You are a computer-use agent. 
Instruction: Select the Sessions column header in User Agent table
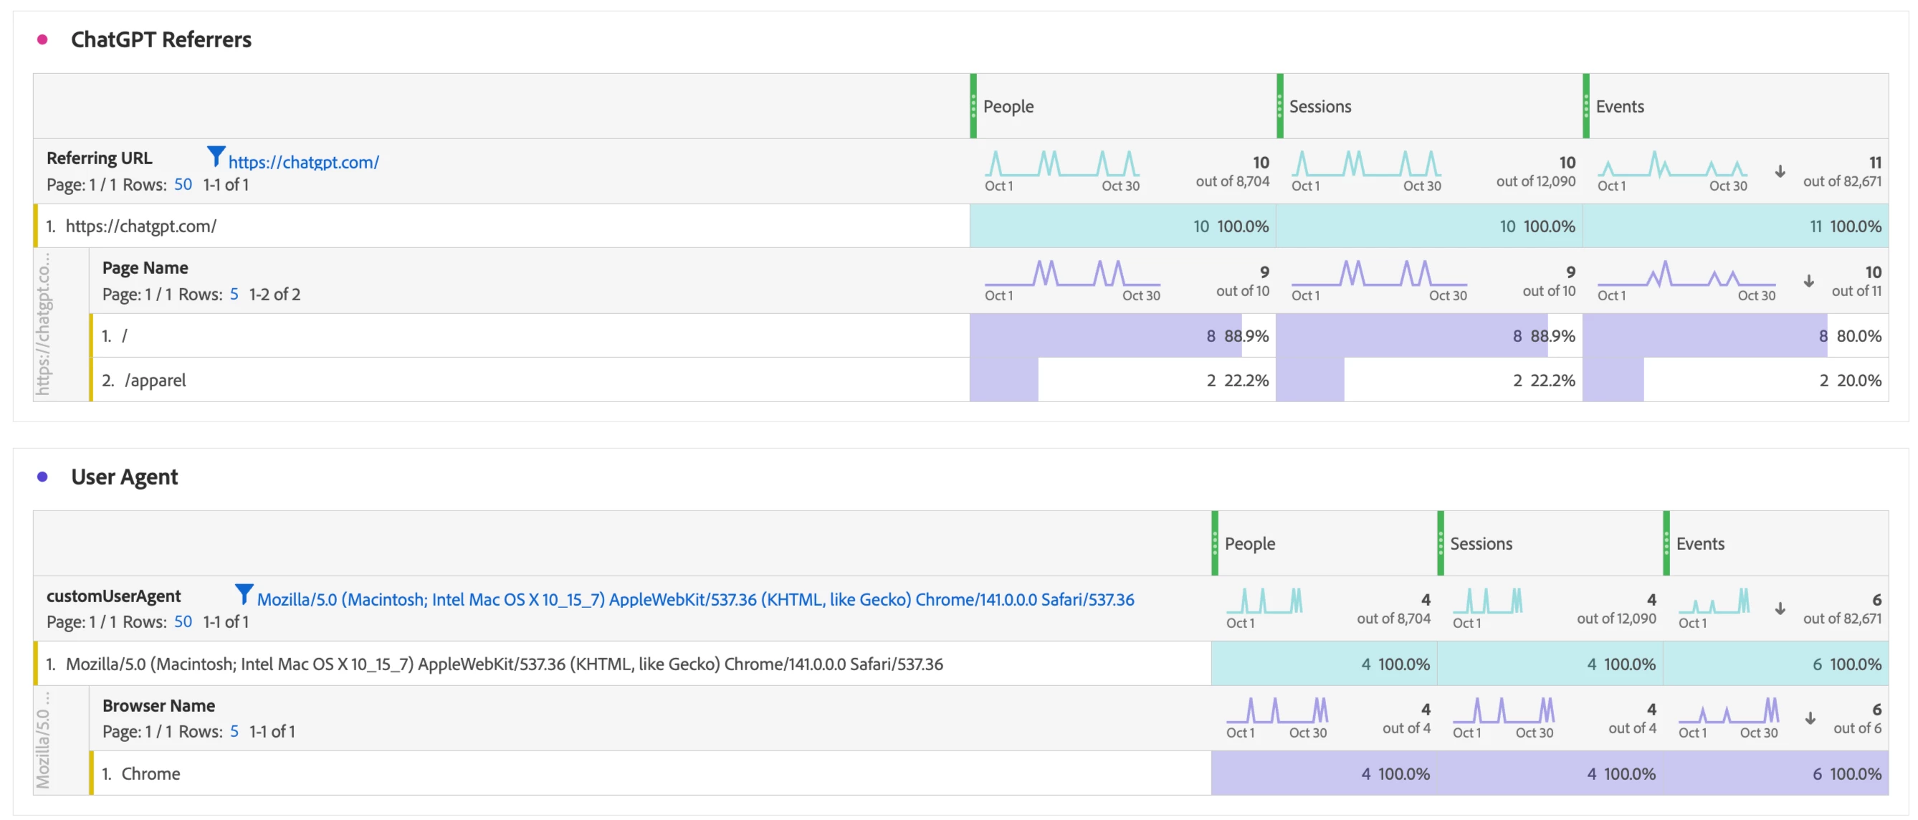pyautogui.click(x=1480, y=544)
